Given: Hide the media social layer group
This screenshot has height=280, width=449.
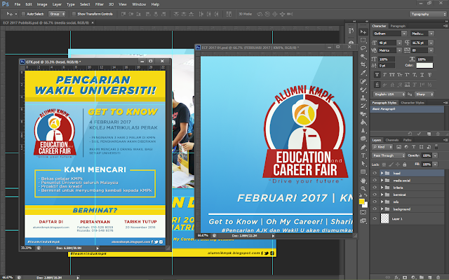Looking at the screenshot, I should (x=375, y=181).
